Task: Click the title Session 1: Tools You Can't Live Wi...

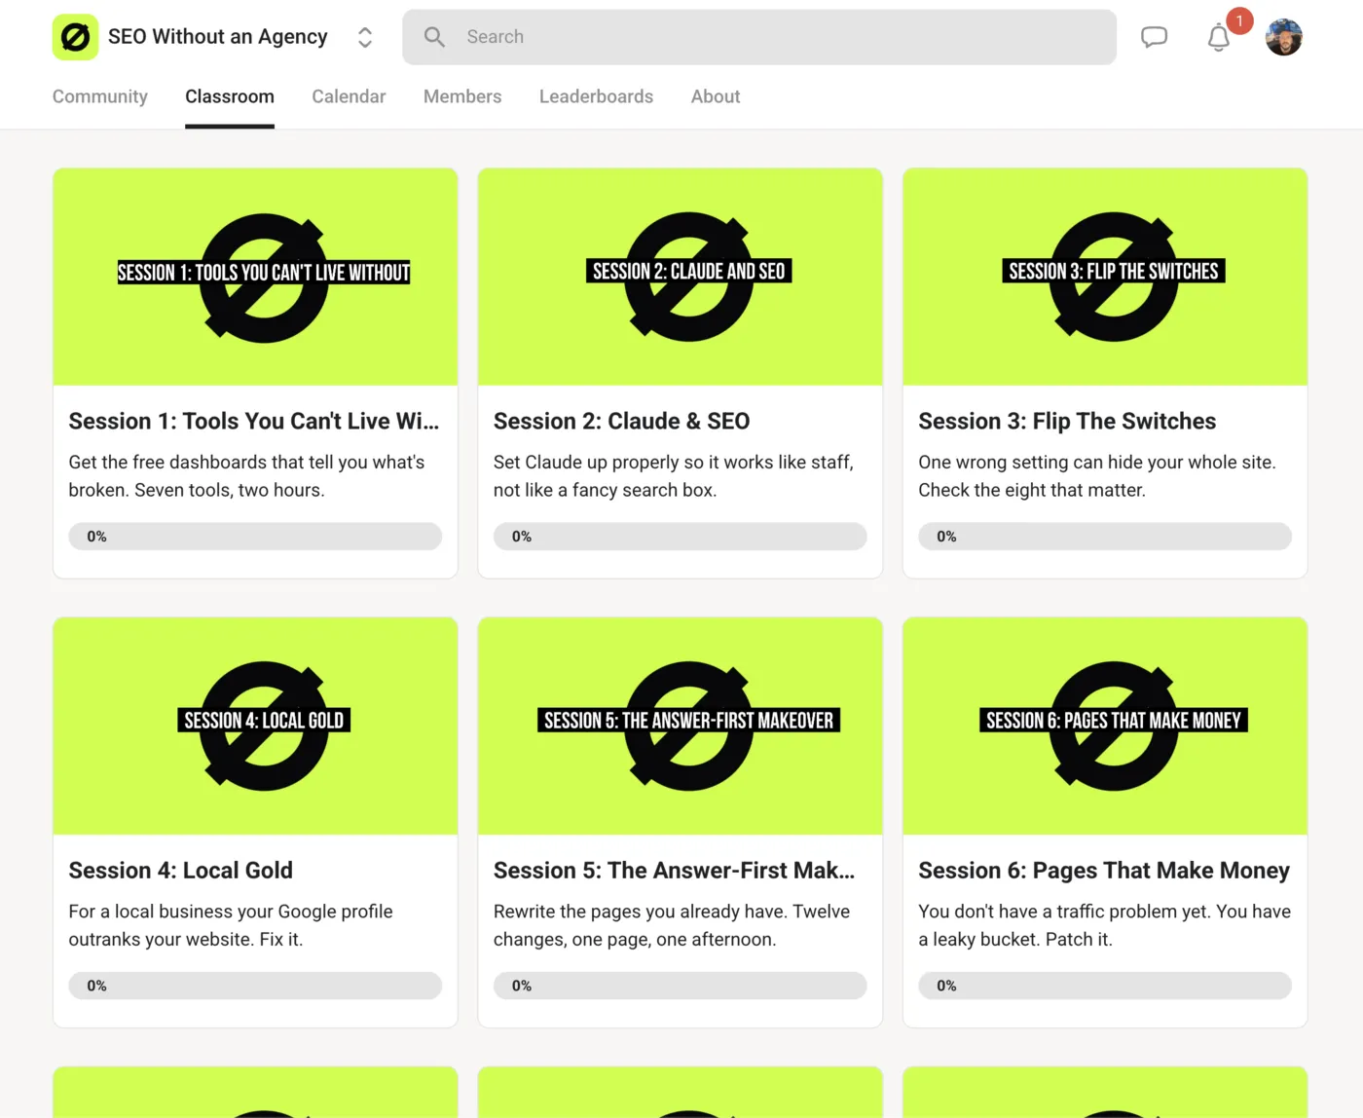Action: pyautogui.click(x=254, y=421)
